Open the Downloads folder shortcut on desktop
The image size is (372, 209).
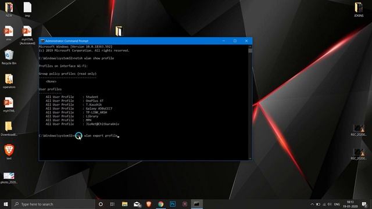[9, 129]
